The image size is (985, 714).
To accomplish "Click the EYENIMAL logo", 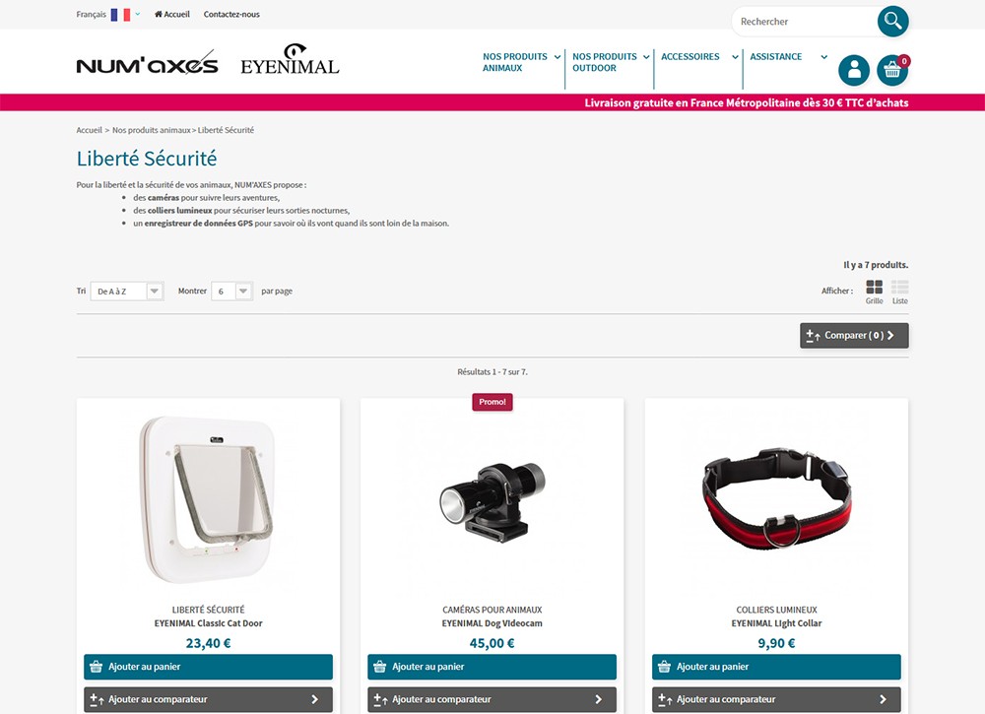I will (290, 60).
